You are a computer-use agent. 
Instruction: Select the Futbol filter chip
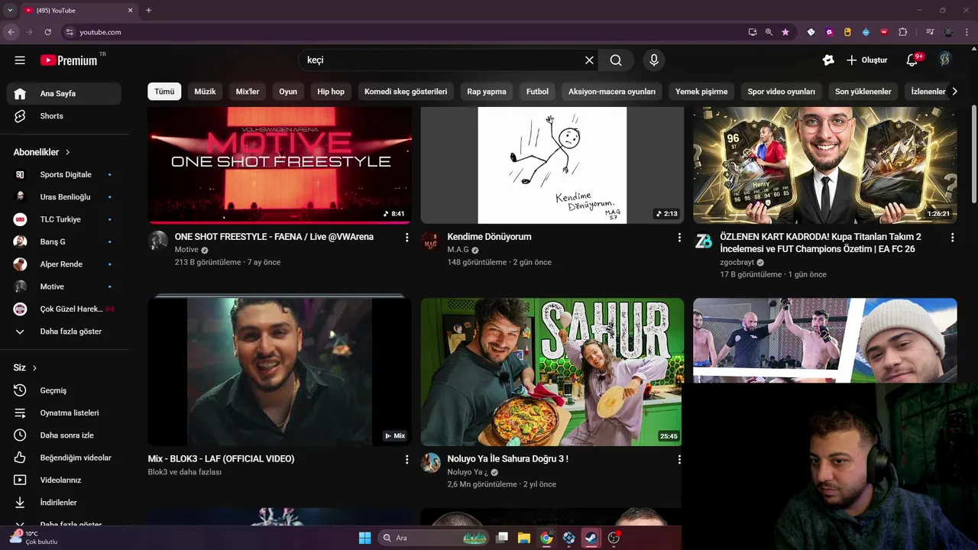click(x=537, y=92)
